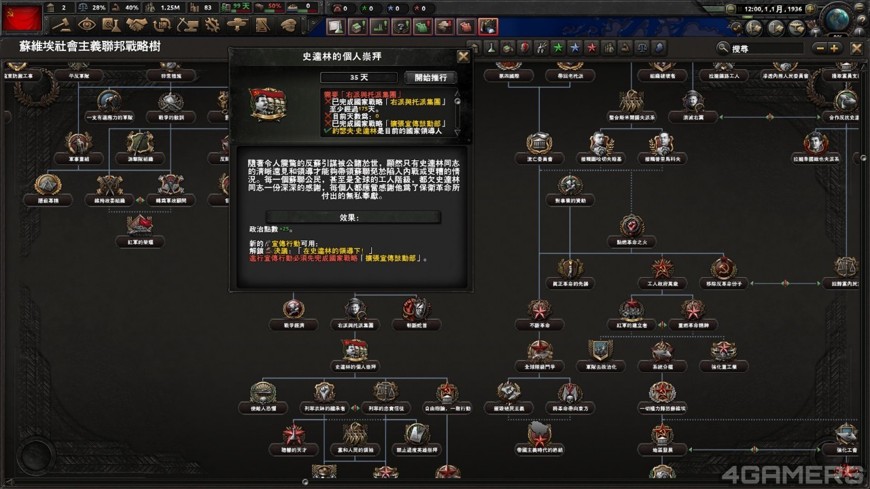Click the search magnifier icon
This screenshot has width=870, height=489.
coord(723,48)
